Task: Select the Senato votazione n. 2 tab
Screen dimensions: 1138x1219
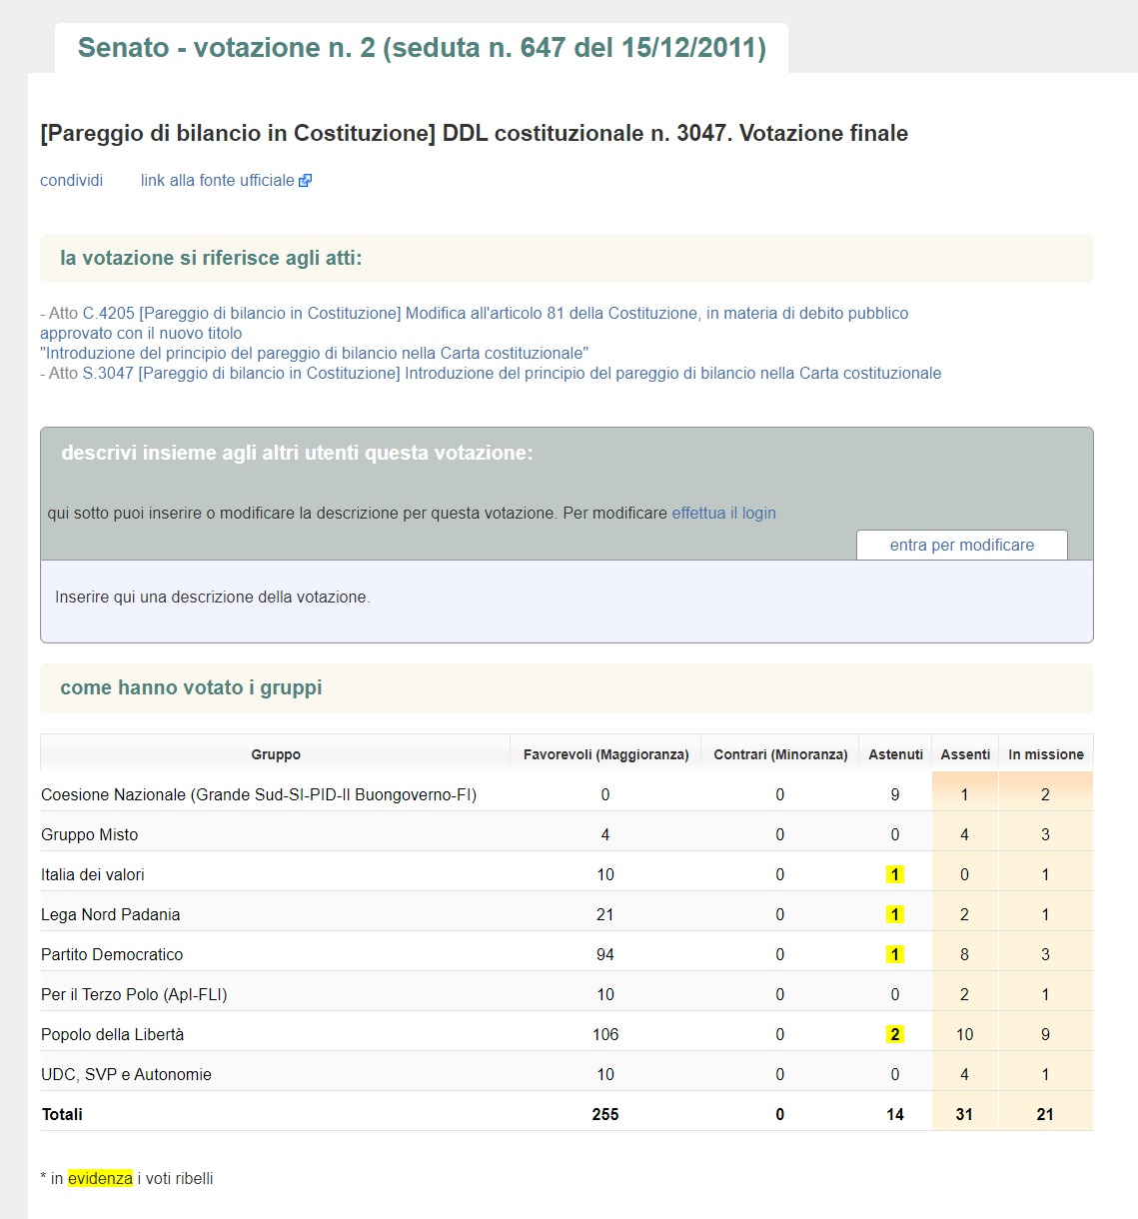Action: pyautogui.click(x=422, y=48)
